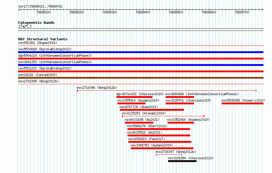Select nsv5938288 (Almarri2020) label

coord(243,100)
